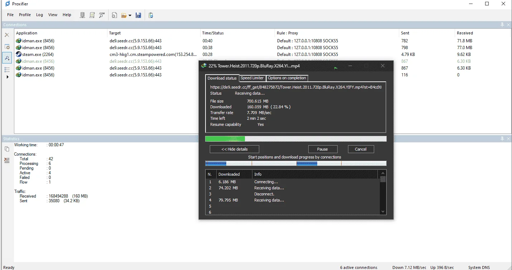This screenshot has width=512, height=270.
Task: Switch to the Speed Limiter tab
Action: point(252,78)
